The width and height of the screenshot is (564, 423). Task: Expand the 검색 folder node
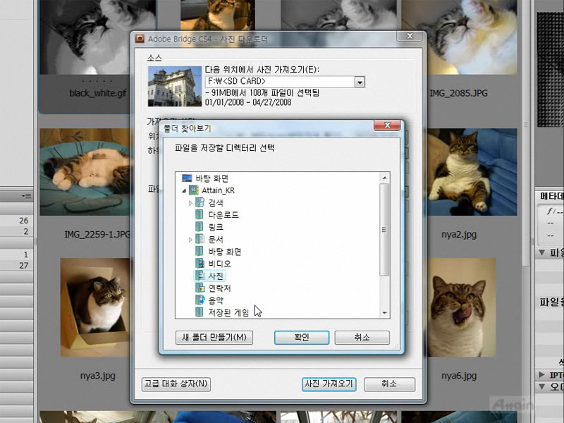click(x=190, y=203)
